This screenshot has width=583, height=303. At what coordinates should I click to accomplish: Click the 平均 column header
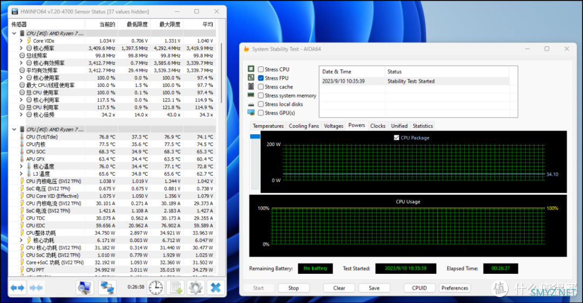[199, 24]
